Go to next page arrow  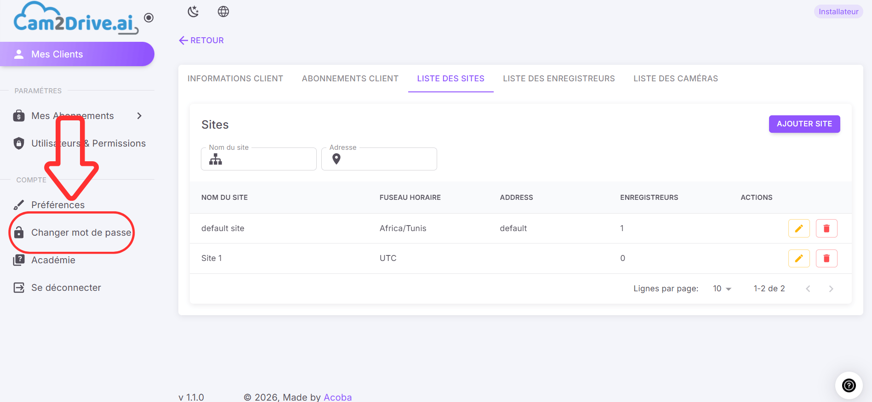831,289
